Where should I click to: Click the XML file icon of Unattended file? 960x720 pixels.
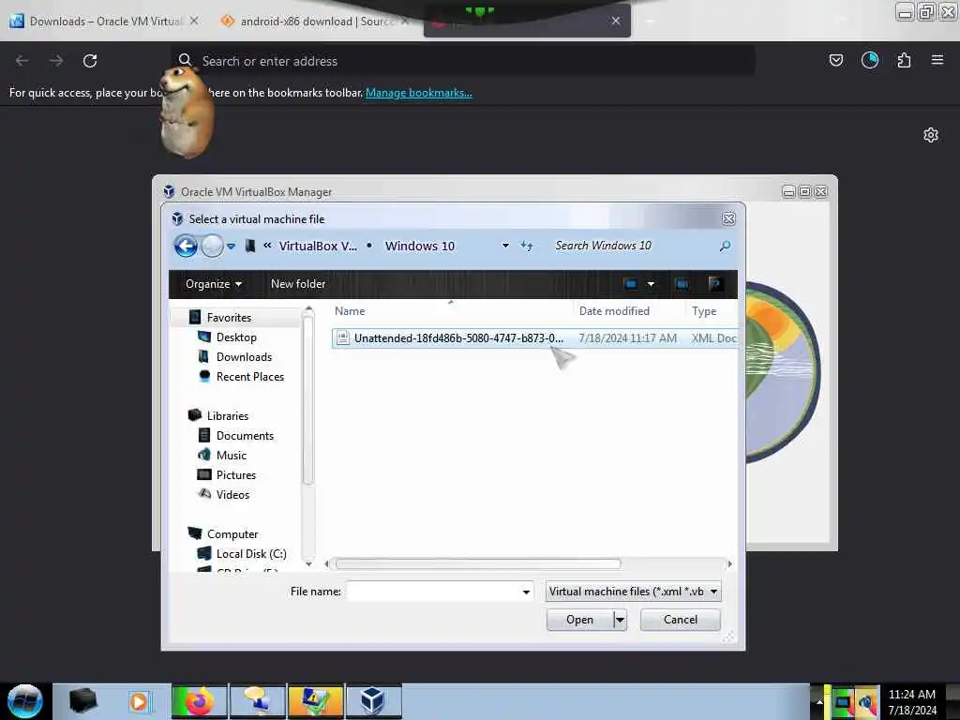pyautogui.click(x=343, y=337)
